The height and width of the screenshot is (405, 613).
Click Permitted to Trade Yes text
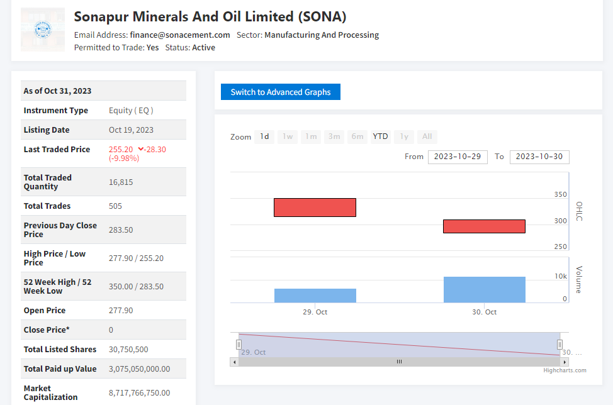coord(116,47)
